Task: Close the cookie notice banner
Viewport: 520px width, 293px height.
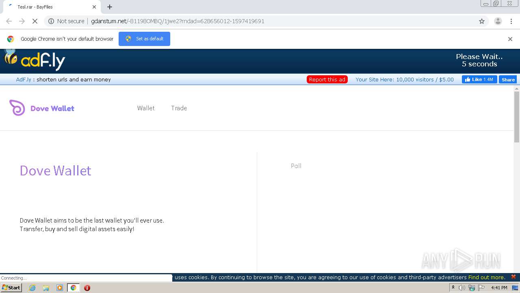Action: pyautogui.click(x=513, y=277)
